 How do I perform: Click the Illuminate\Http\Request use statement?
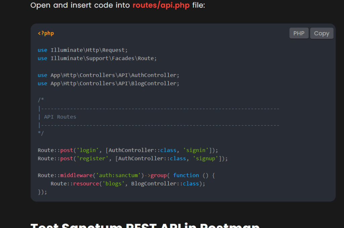89,50
